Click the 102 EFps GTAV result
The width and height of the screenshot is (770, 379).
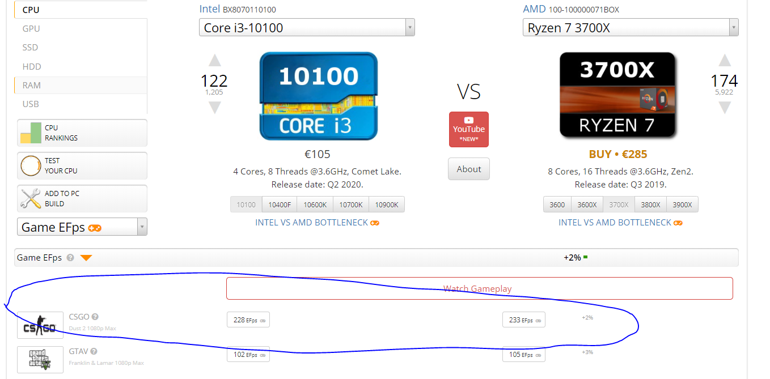pyautogui.click(x=248, y=354)
